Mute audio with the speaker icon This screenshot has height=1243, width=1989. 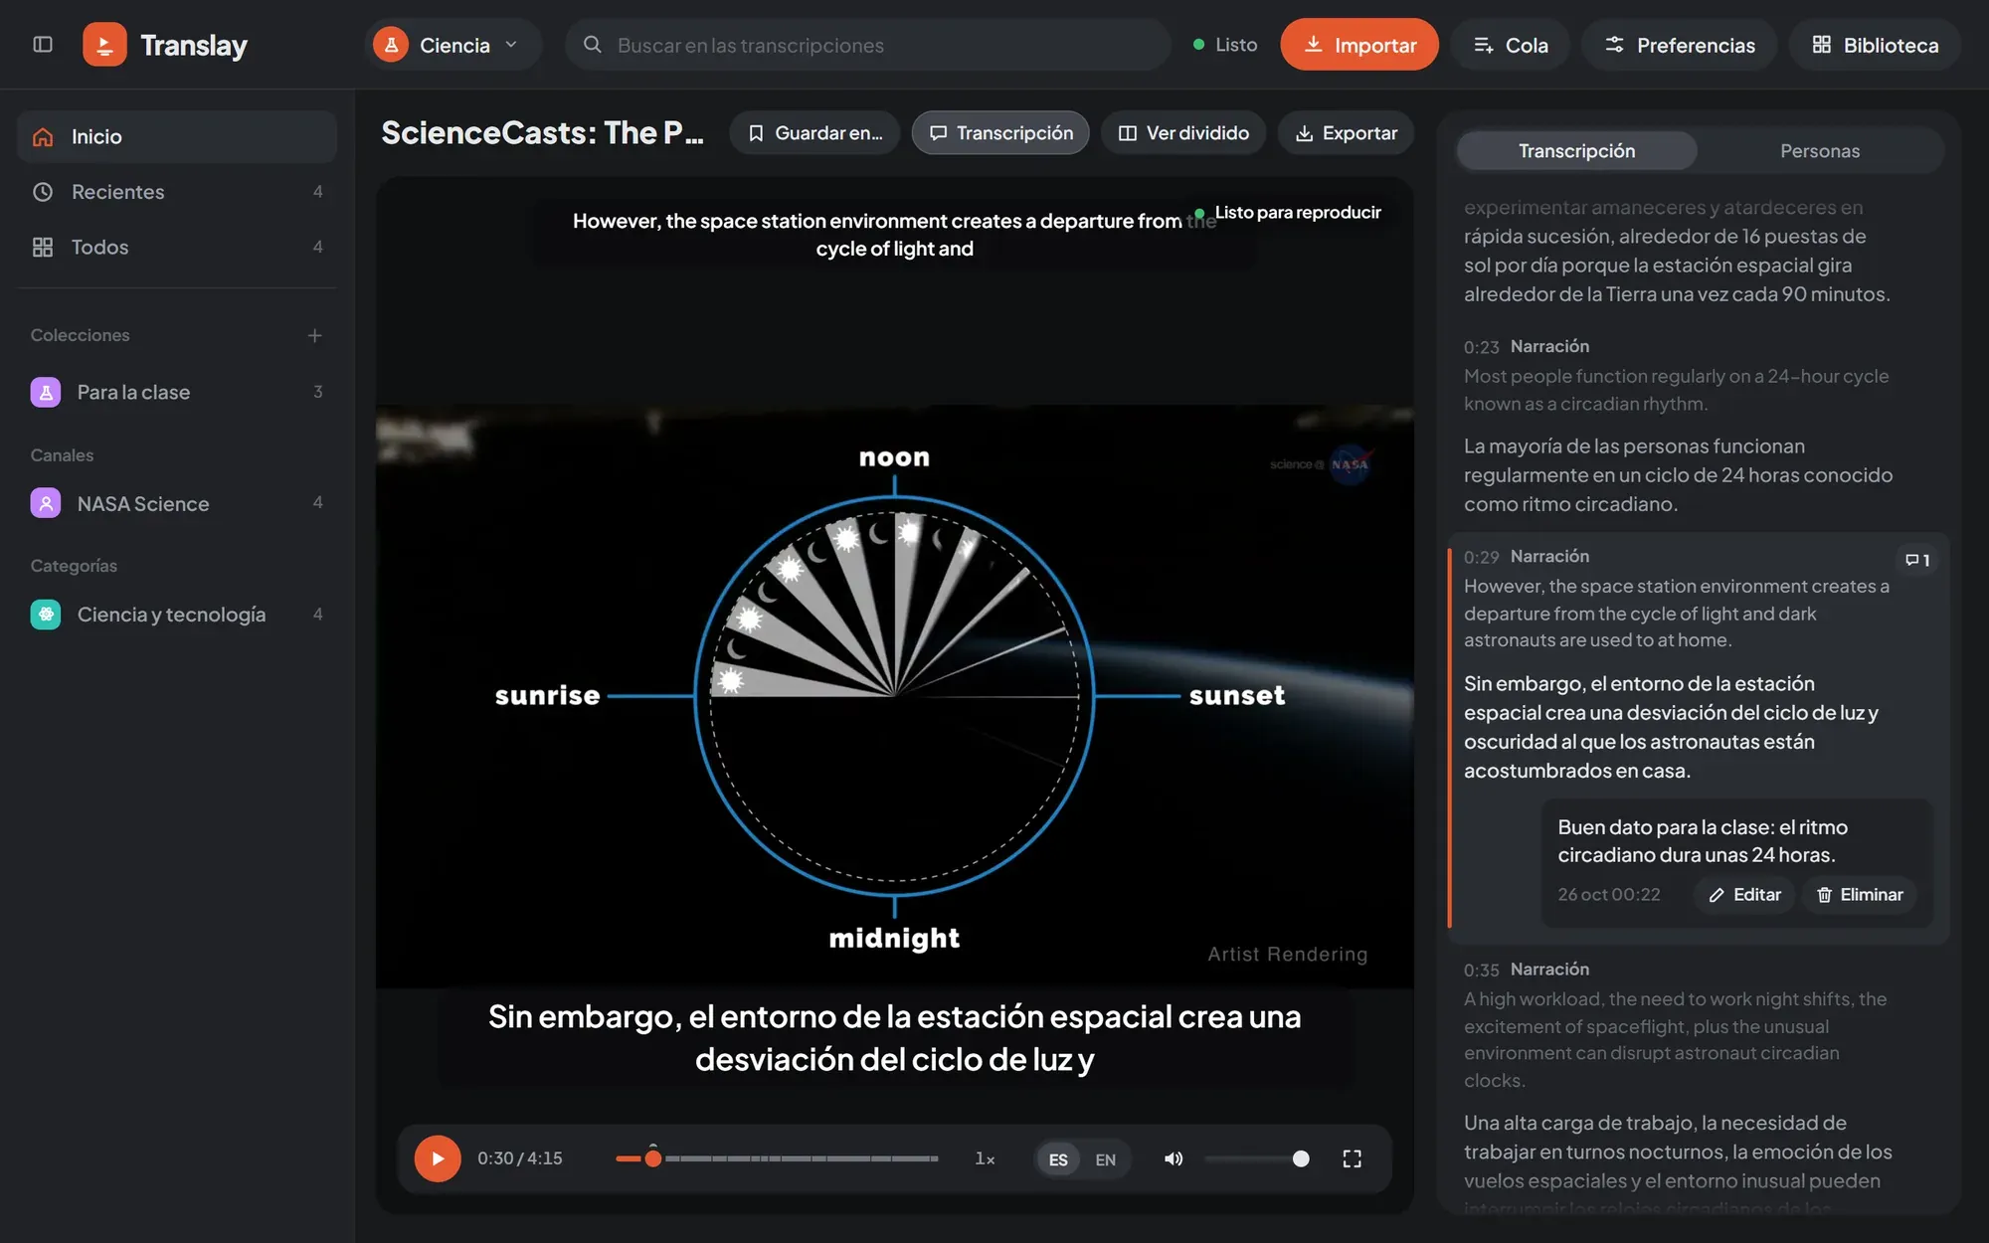click(1174, 1158)
